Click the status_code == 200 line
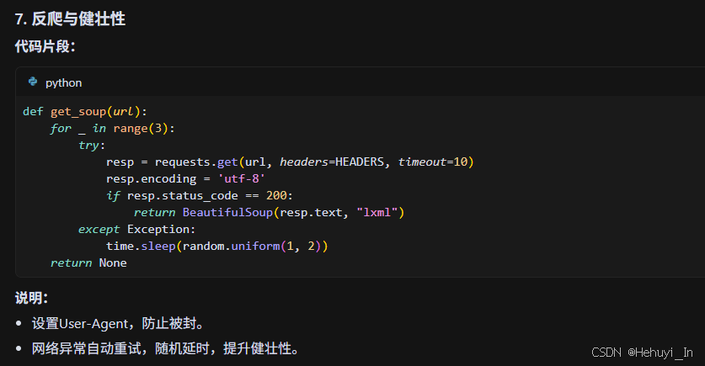 click(199, 195)
